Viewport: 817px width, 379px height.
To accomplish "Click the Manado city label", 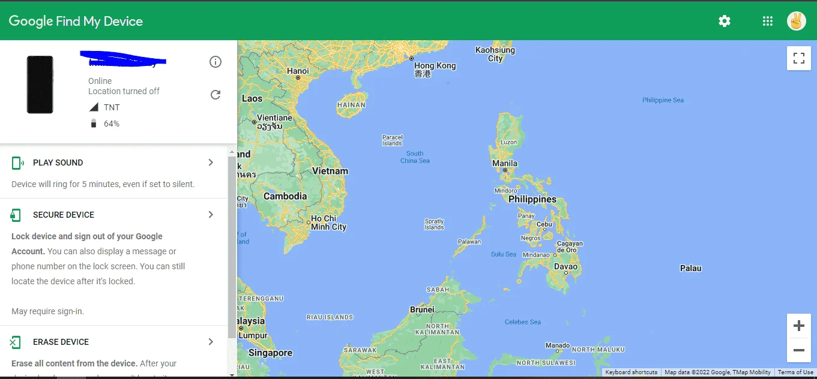I will 557,345.
